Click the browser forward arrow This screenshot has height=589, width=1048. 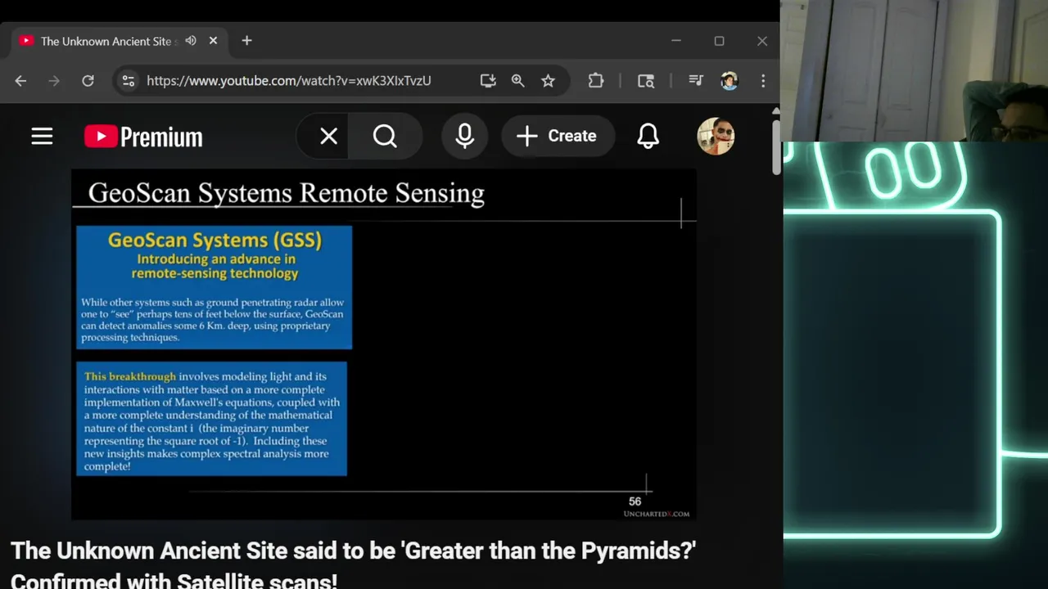tap(54, 81)
